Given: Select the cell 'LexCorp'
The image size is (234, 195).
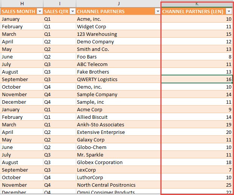Looking at the screenshot, I should 119,170.
